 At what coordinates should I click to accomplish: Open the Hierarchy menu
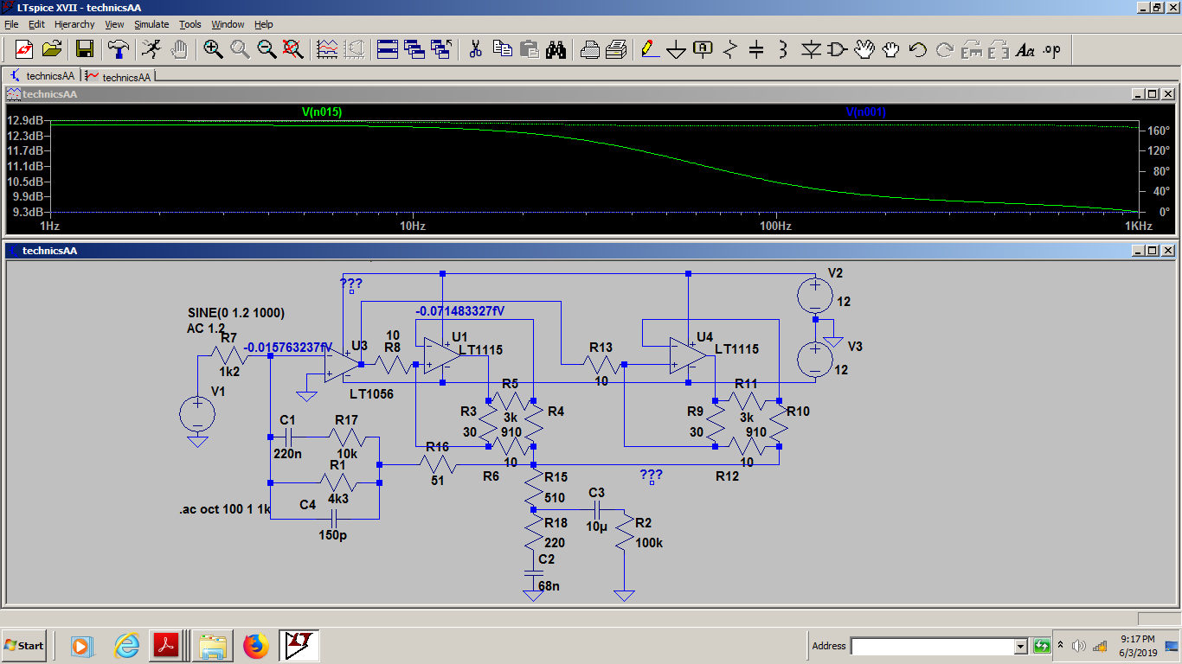74,24
